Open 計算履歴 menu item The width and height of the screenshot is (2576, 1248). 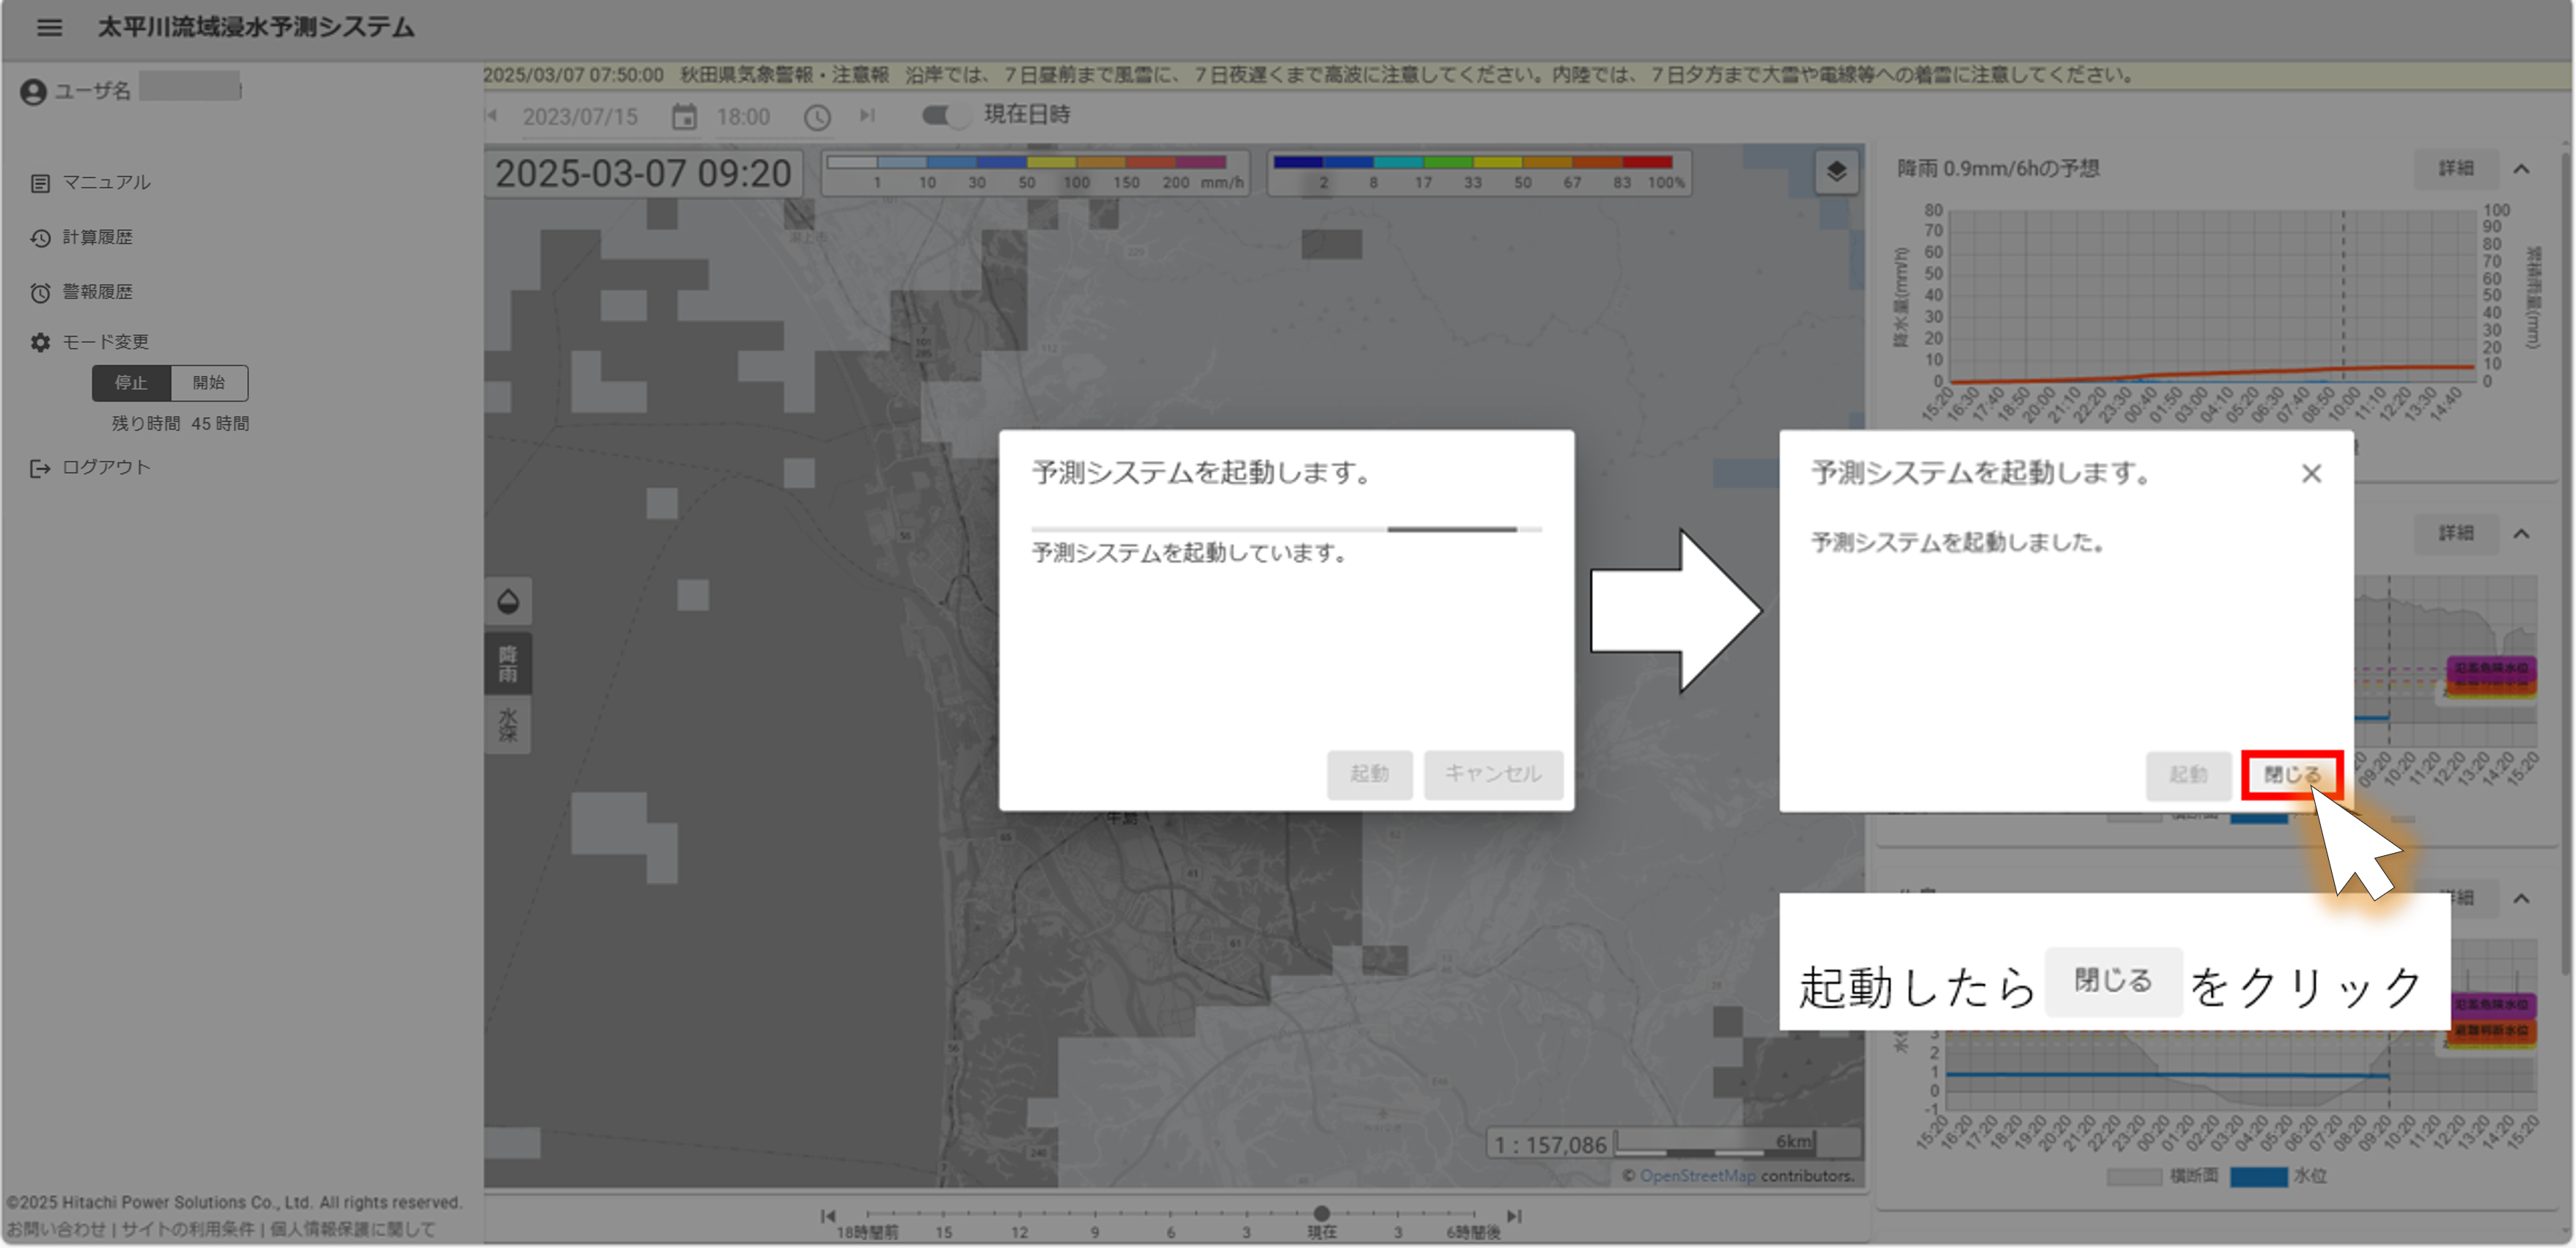point(97,237)
